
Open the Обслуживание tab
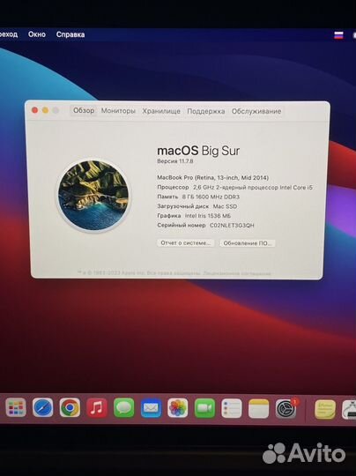[x=256, y=111]
